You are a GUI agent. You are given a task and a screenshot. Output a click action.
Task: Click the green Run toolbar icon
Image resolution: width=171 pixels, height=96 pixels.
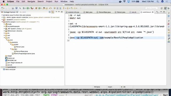(28, 8)
